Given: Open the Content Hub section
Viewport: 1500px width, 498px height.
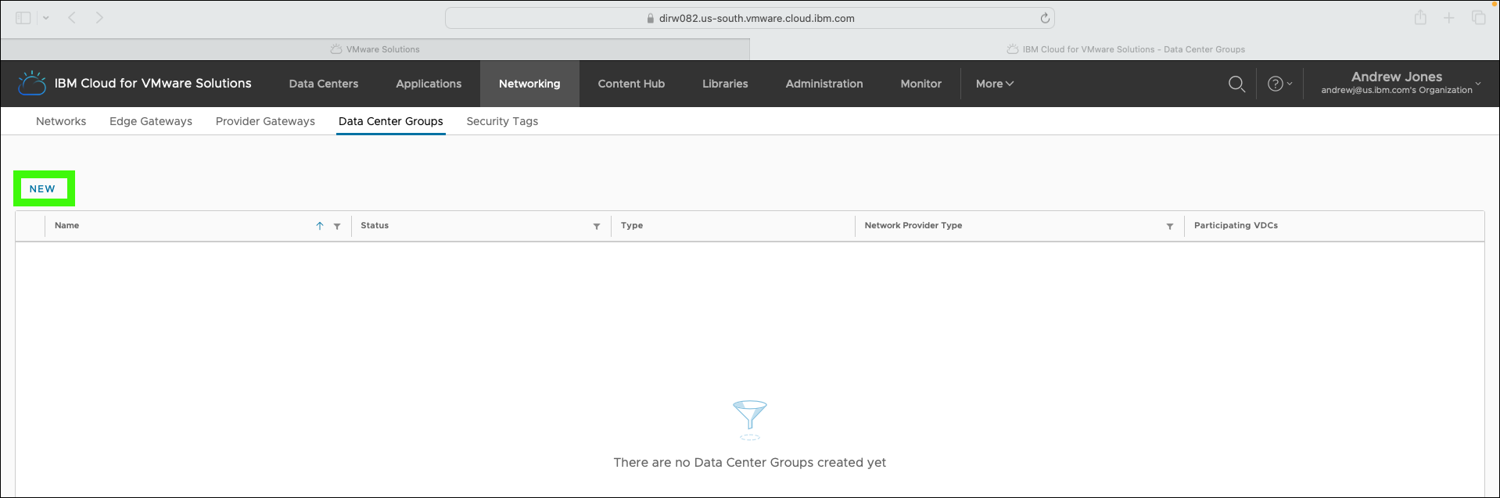Looking at the screenshot, I should [x=631, y=84].
